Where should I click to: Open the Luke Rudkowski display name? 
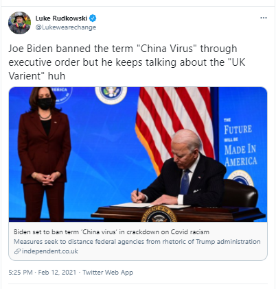[61, 18]
